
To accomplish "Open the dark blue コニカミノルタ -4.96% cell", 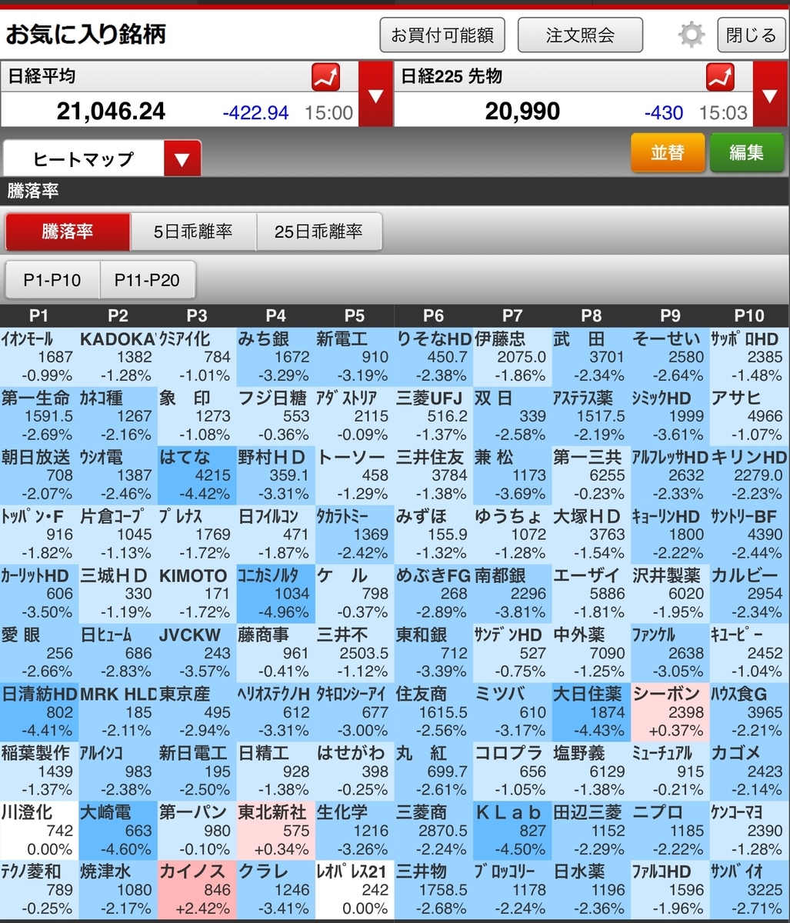I will pos(275,594).
